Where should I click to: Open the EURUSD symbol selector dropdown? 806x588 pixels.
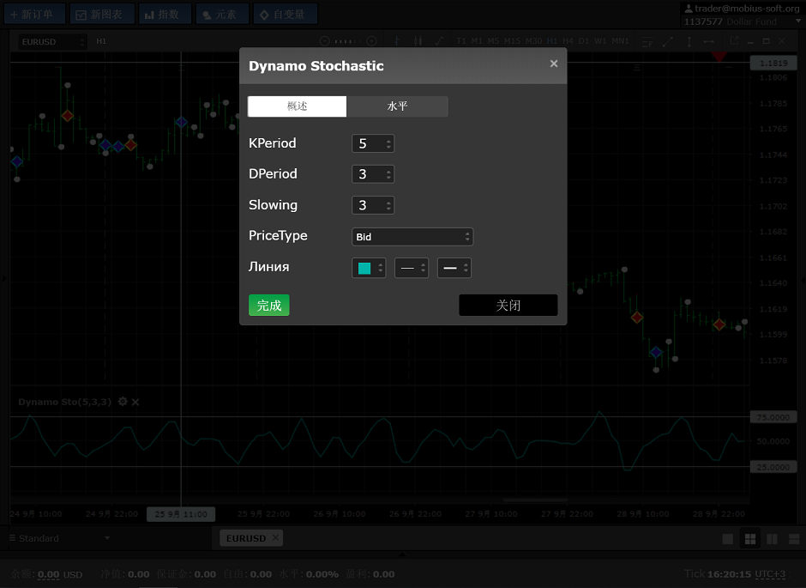coord(52,42)
